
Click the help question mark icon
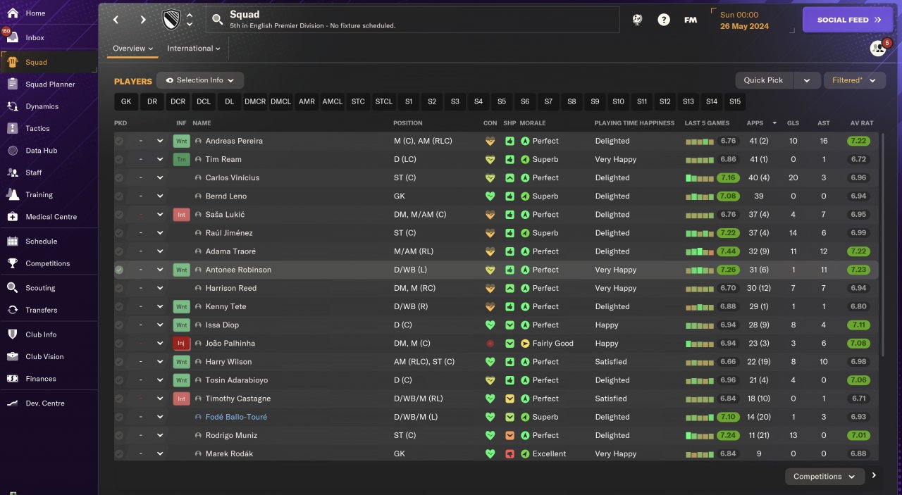(664, 20)
